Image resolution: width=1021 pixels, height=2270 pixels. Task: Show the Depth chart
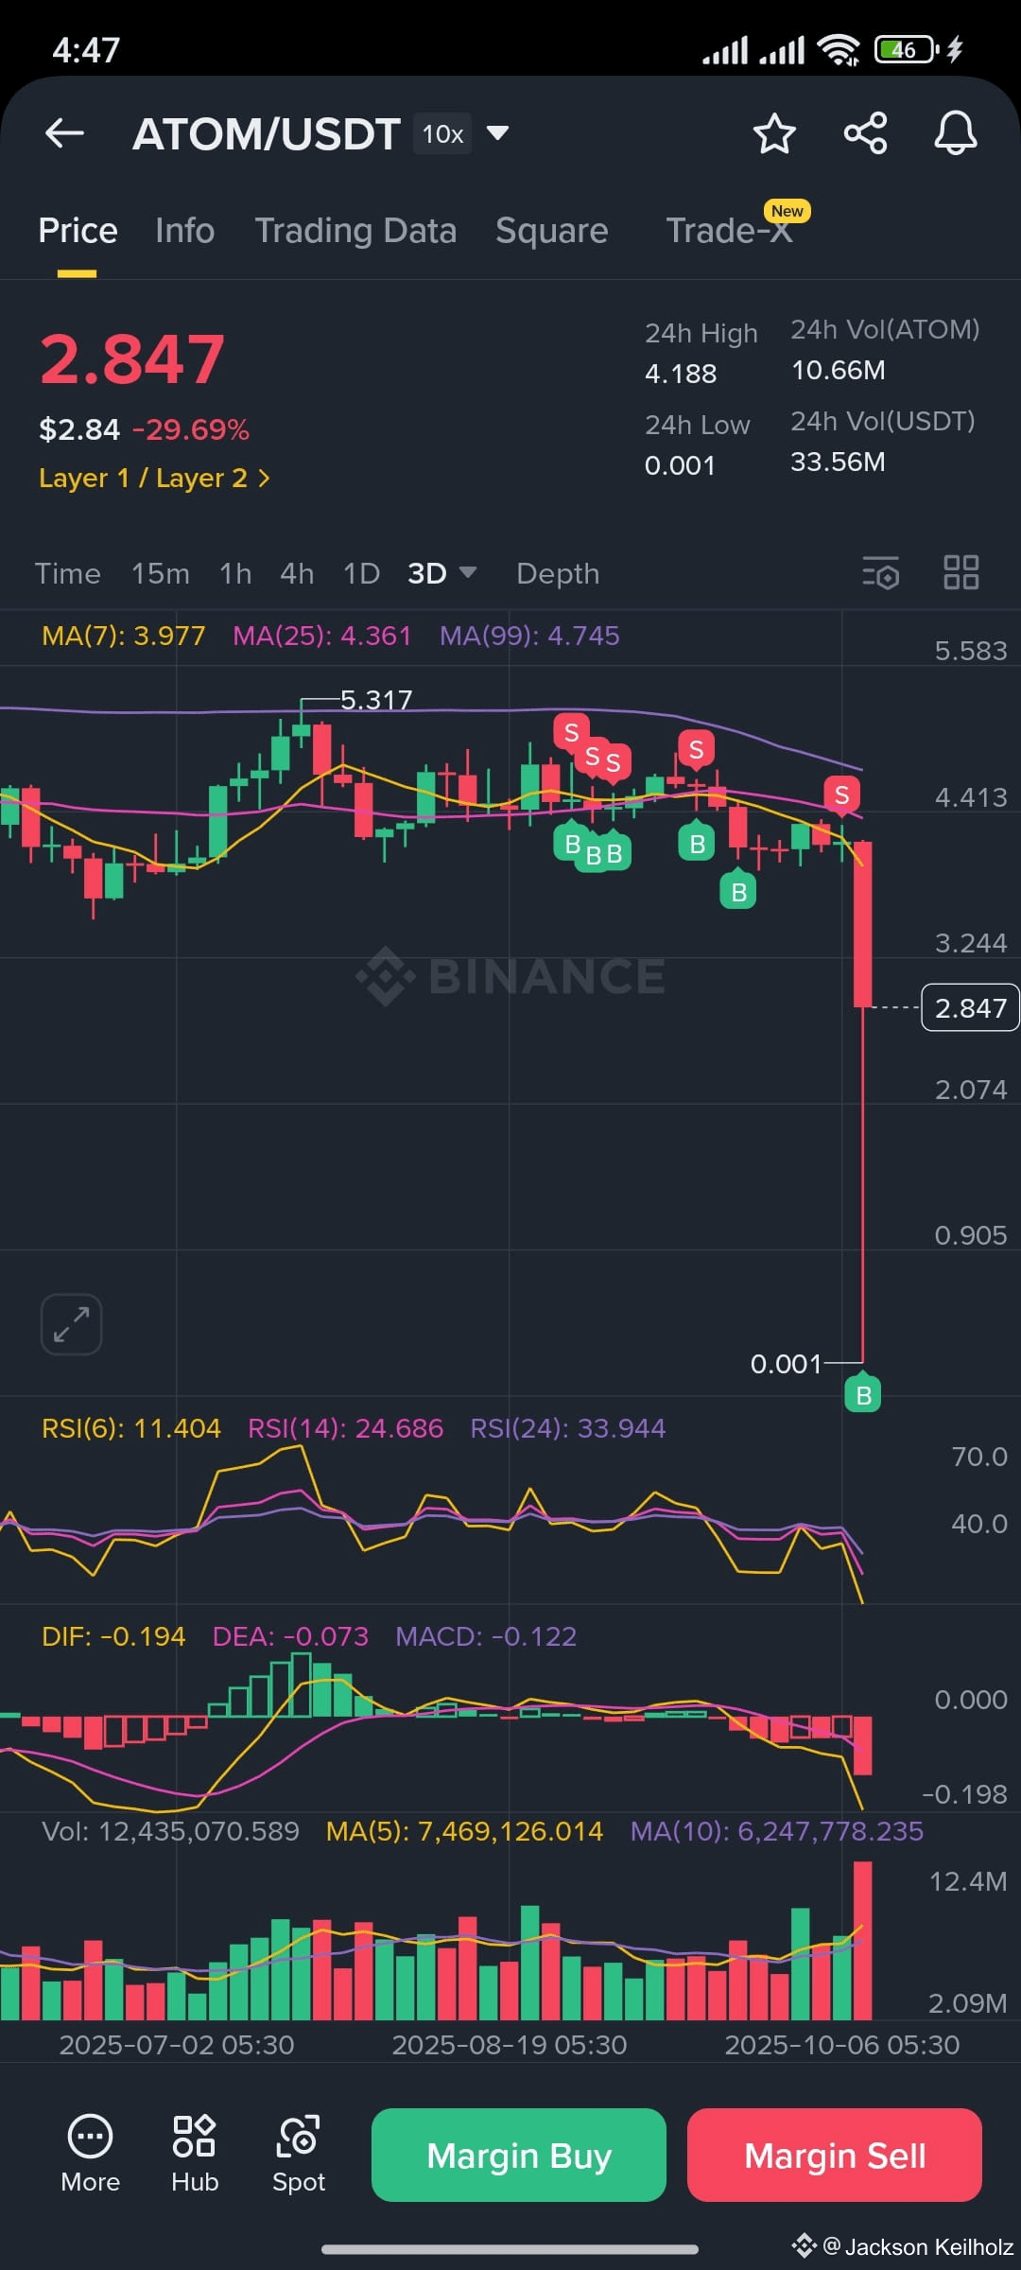(558, 573)
